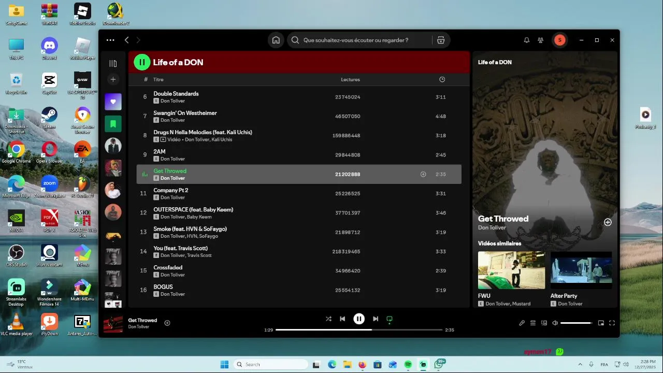Open VLC media player desktop shortcut
The width and height of the screenshot is (663, 373).
16,325
